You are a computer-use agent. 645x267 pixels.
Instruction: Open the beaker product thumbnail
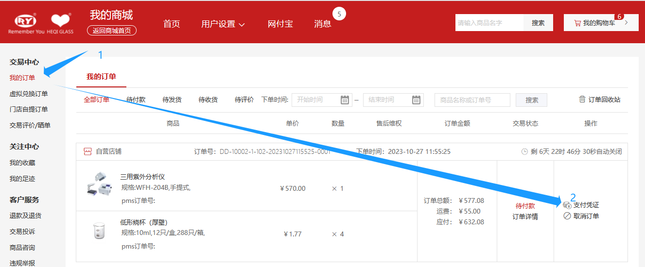coord(99,231)
